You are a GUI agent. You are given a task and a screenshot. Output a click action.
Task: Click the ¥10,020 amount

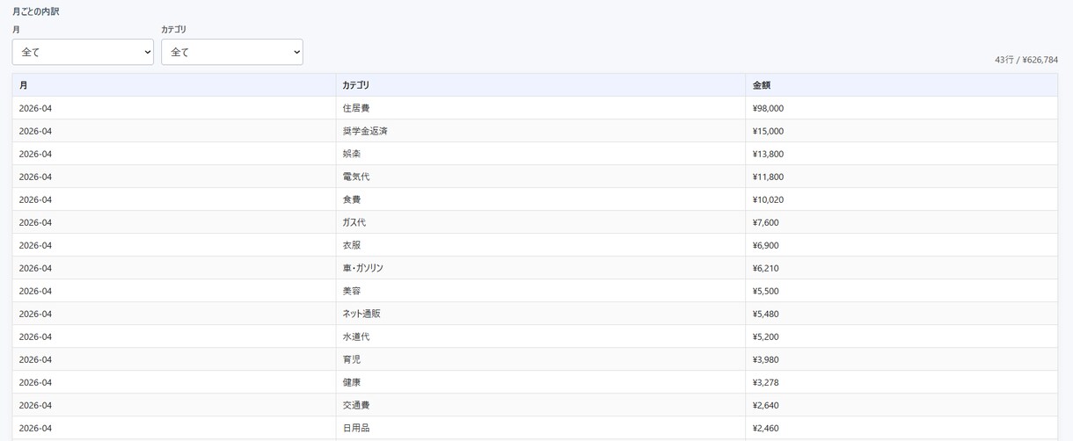coord(768,199)
